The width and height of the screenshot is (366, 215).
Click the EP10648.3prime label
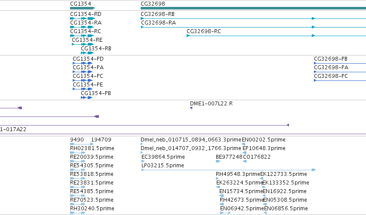pyautogui.click(x=264, y=148)
